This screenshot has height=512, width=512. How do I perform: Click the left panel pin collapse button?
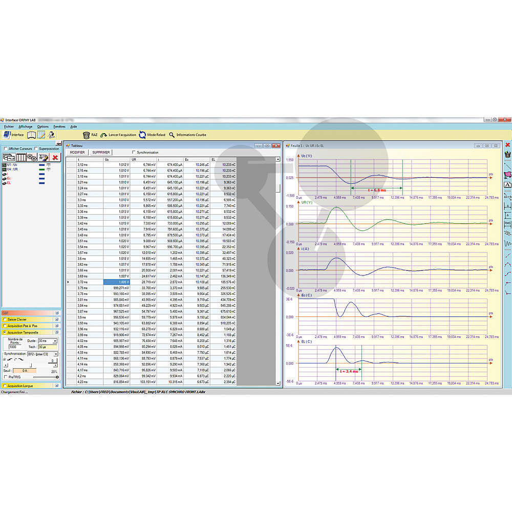(59, 143)
